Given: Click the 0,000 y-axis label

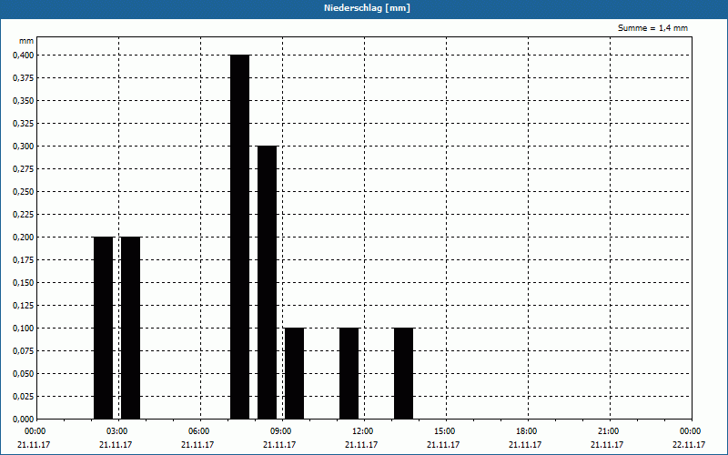Looking at the screenshot, I should [24, 420].
